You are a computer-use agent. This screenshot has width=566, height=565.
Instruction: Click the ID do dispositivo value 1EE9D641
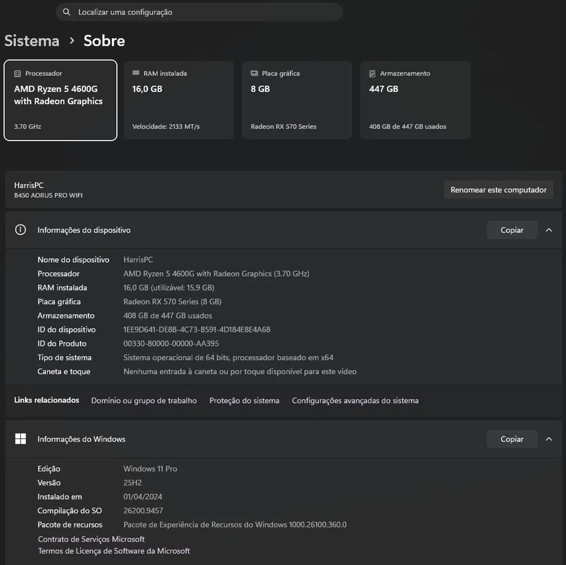pyautogui.click(x=197, y=329)
